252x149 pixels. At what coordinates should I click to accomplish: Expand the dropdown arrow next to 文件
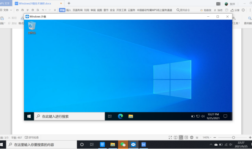coord(11,10)
